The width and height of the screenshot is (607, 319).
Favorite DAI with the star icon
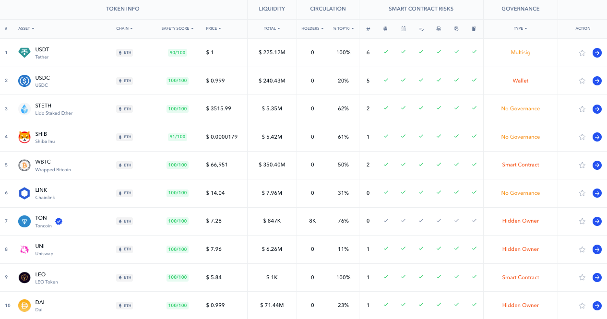pos(582,306)
